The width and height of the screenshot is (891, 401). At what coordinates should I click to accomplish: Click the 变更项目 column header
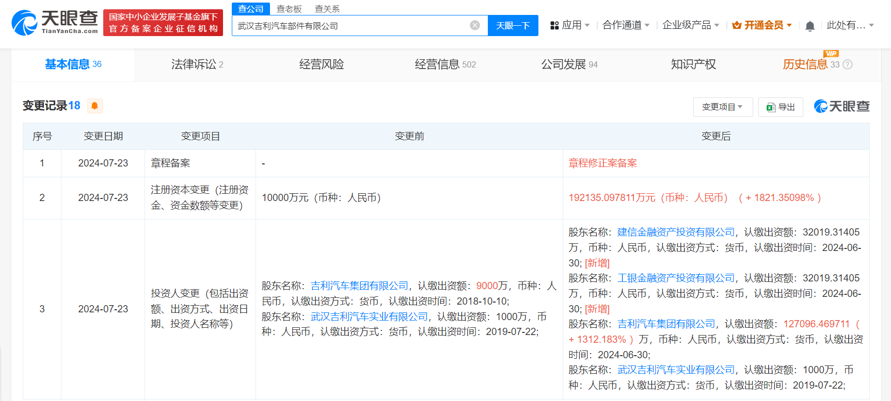pyautogui.click(x=200, y=136)
